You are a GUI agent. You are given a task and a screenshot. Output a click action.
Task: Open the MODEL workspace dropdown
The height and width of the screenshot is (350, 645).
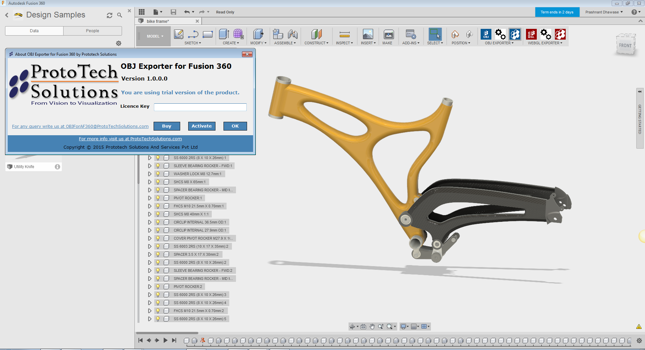point(155,36)
